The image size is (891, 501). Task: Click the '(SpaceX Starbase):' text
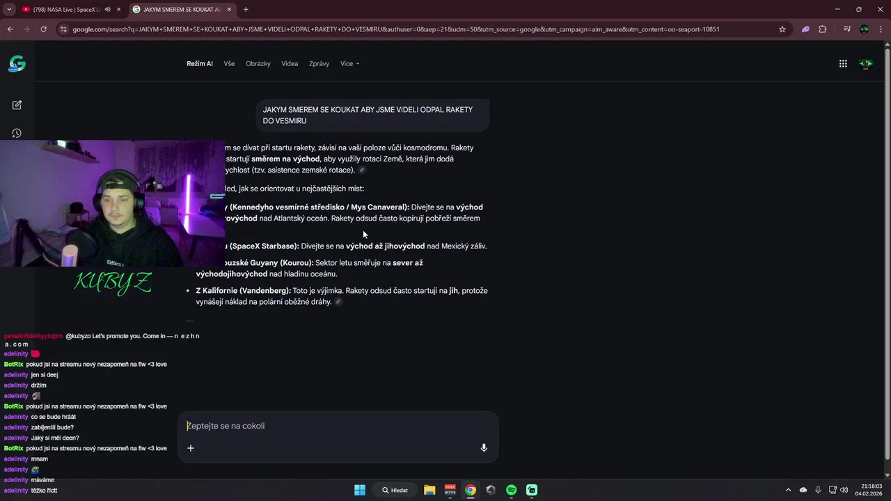click(265, 246)
